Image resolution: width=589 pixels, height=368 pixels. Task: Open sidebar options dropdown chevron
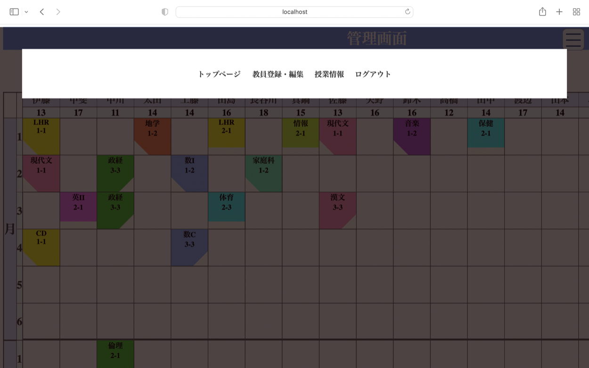click(x=26, y=12)
